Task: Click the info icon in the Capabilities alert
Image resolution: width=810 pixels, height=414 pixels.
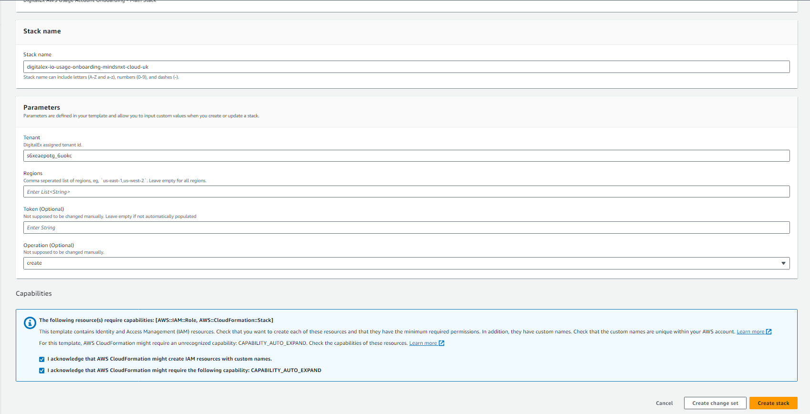Action: tap(30, 323)
